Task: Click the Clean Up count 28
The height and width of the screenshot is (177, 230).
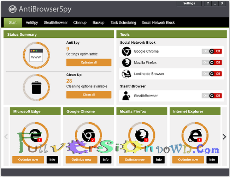Action: click(x=69, y=81)
